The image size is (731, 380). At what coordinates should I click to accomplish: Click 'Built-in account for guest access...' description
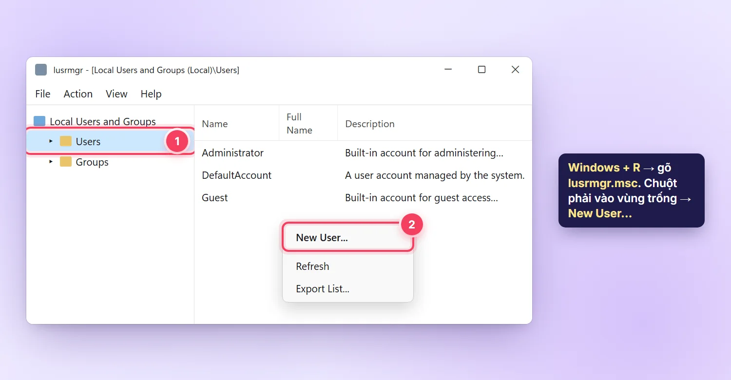pyautogui.click(x=422, y=198)
